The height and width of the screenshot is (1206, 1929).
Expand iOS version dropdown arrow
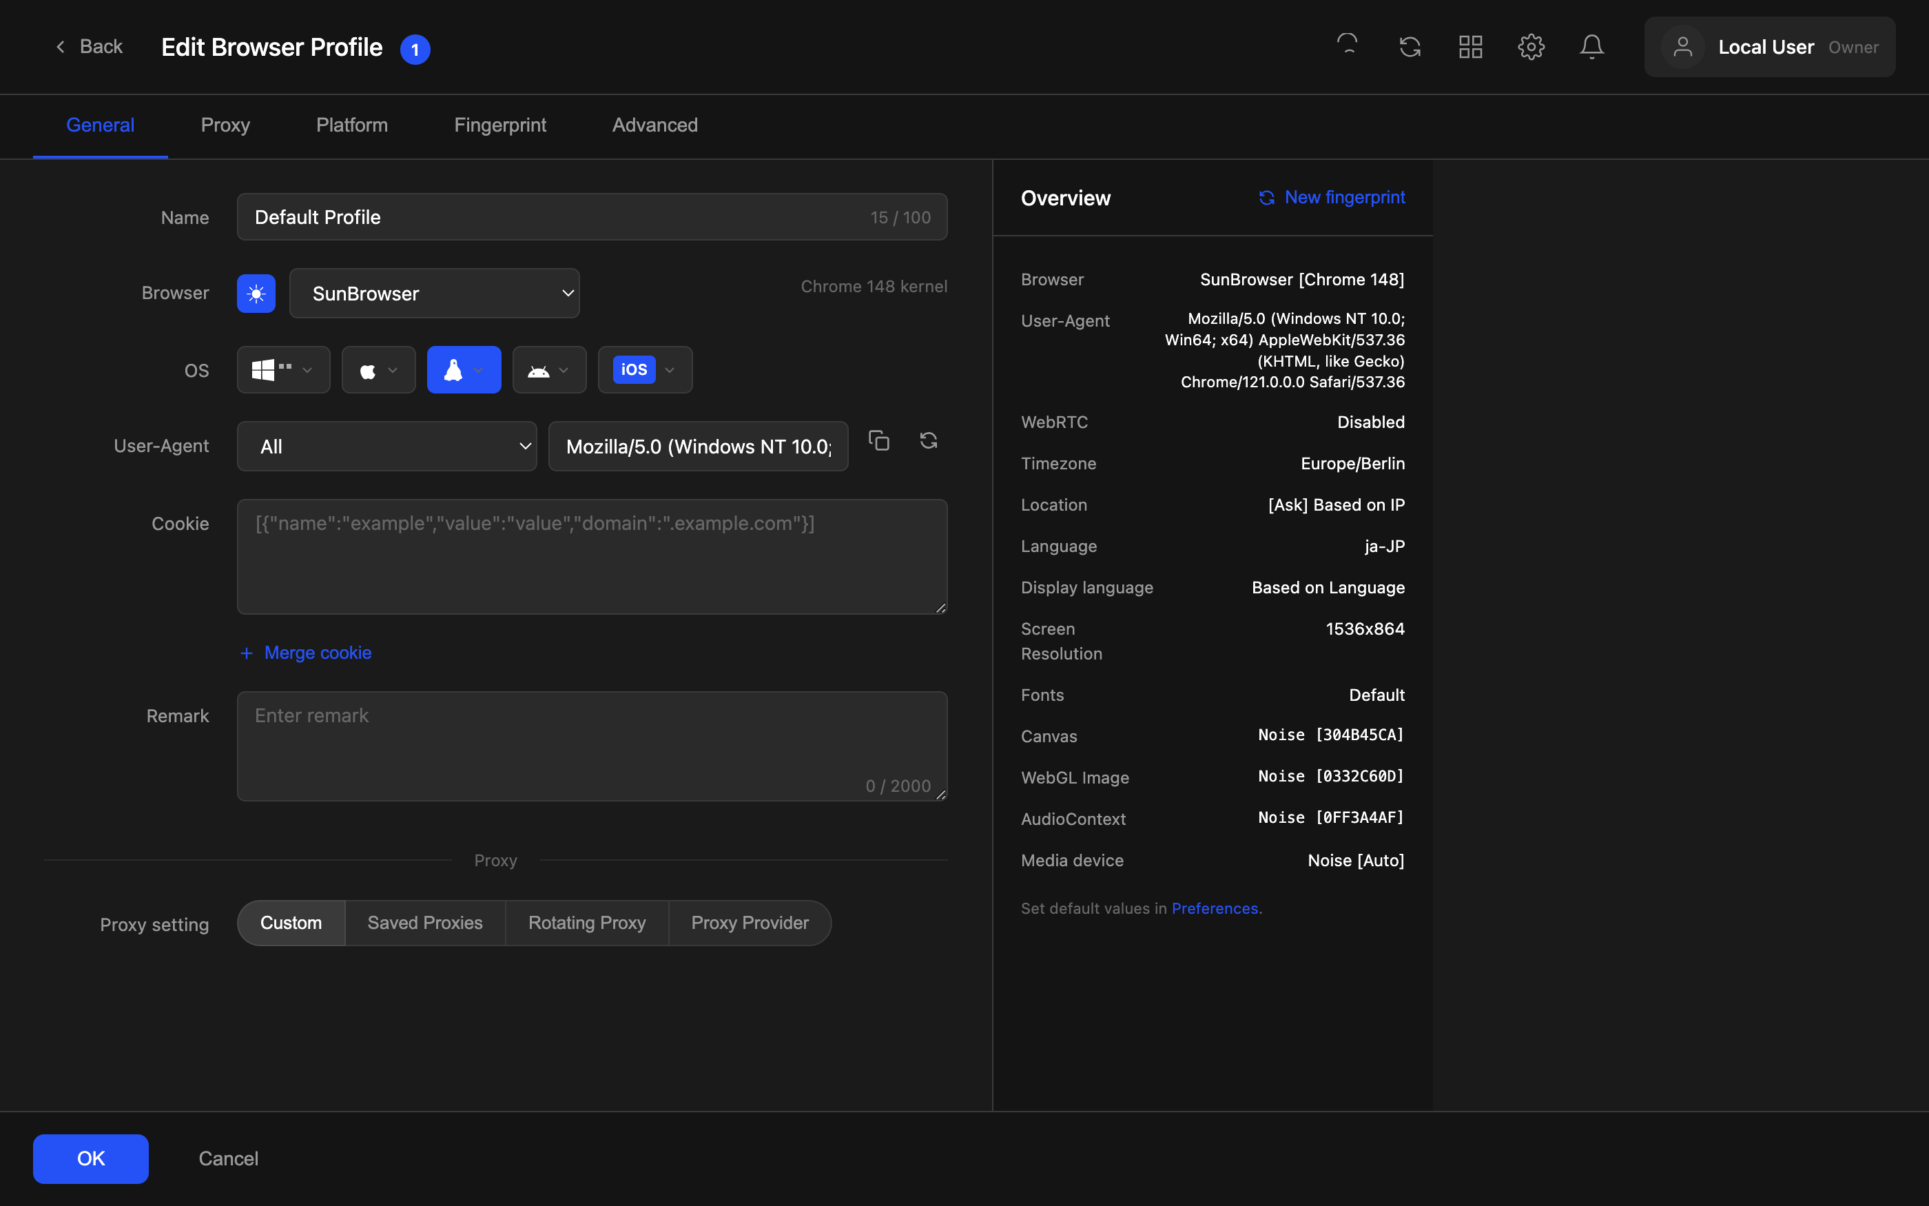point(670,370)
